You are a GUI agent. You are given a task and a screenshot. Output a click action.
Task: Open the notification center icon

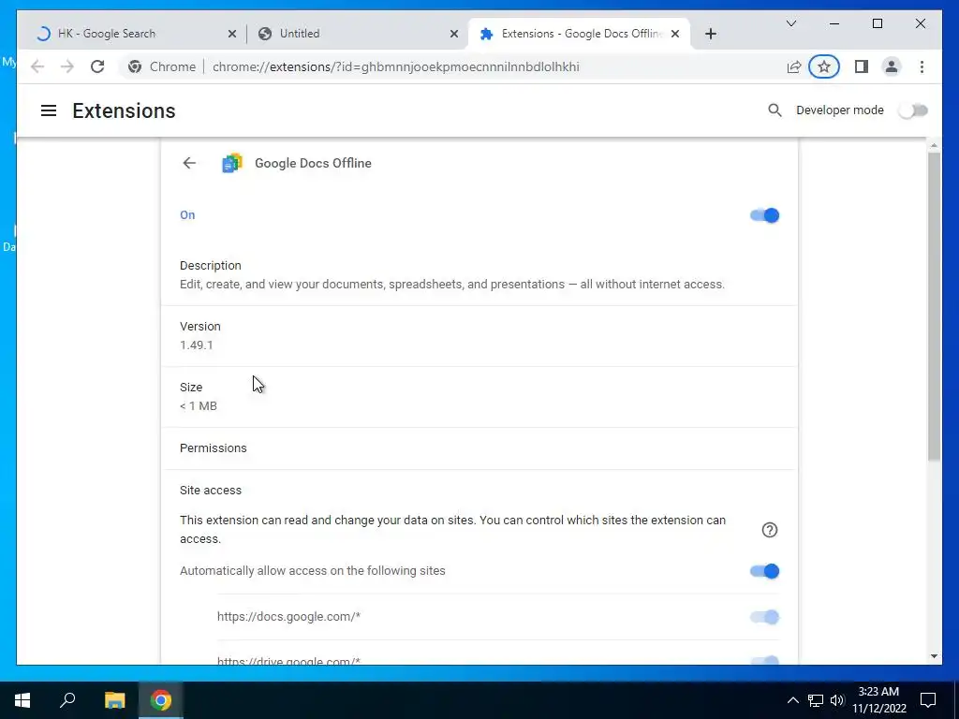[x=928, y=700]
